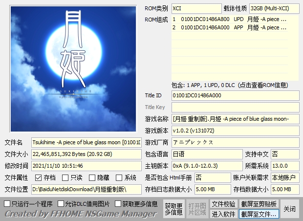Click 截屏至文件... button
The height and width of the screenshot is (221, 303).
coord(259,214)
